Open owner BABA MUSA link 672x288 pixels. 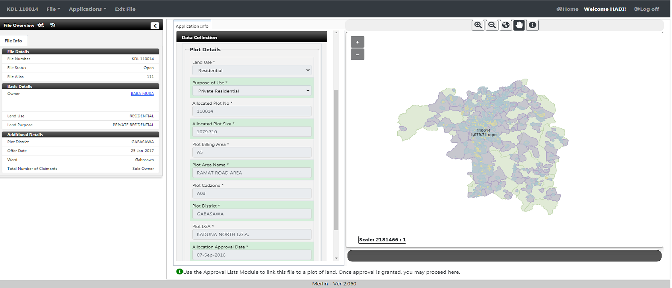tap(142, 94)
